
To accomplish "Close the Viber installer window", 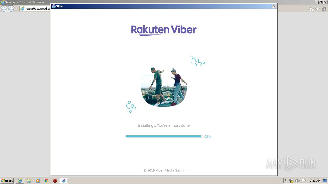I will tap(274, 6).
